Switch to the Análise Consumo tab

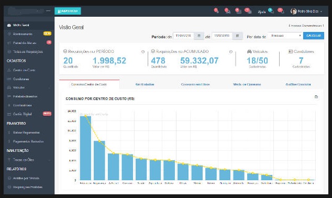click(x=298, y=84)
